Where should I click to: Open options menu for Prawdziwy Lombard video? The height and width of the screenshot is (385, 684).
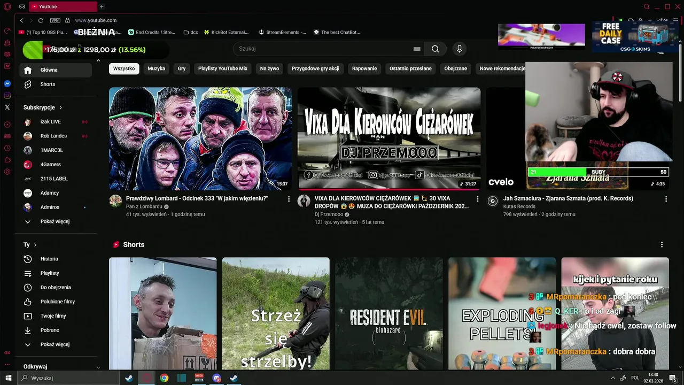289,199
